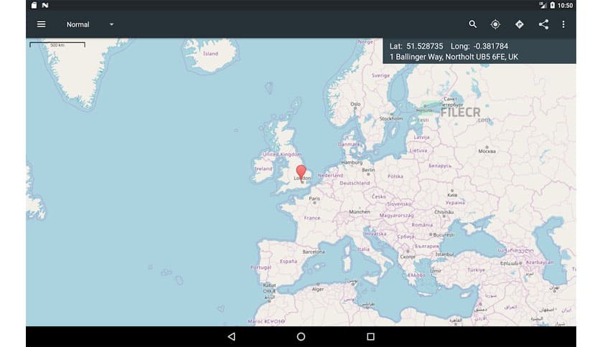The width and height of the screenshot is (600, 347).
Task: Click the București city label
Action: tap(444, 234)
